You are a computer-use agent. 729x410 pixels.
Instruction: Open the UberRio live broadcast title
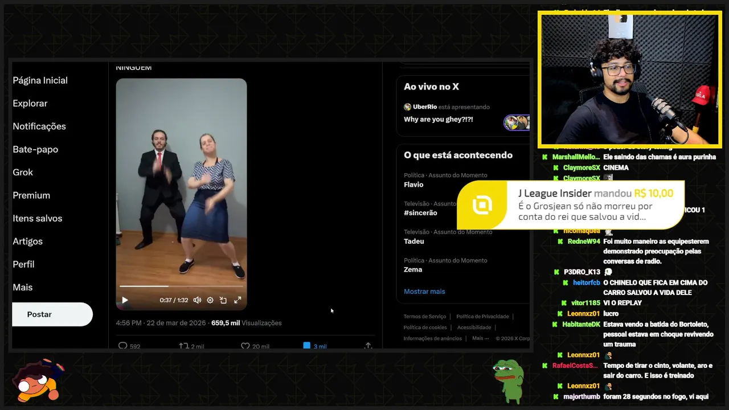[439, 120]
